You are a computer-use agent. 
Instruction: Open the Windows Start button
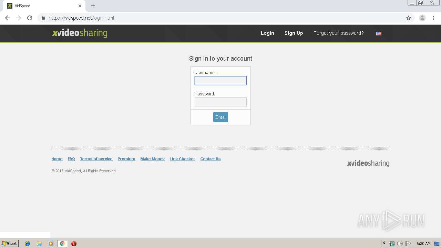click(x=9, y=244)
